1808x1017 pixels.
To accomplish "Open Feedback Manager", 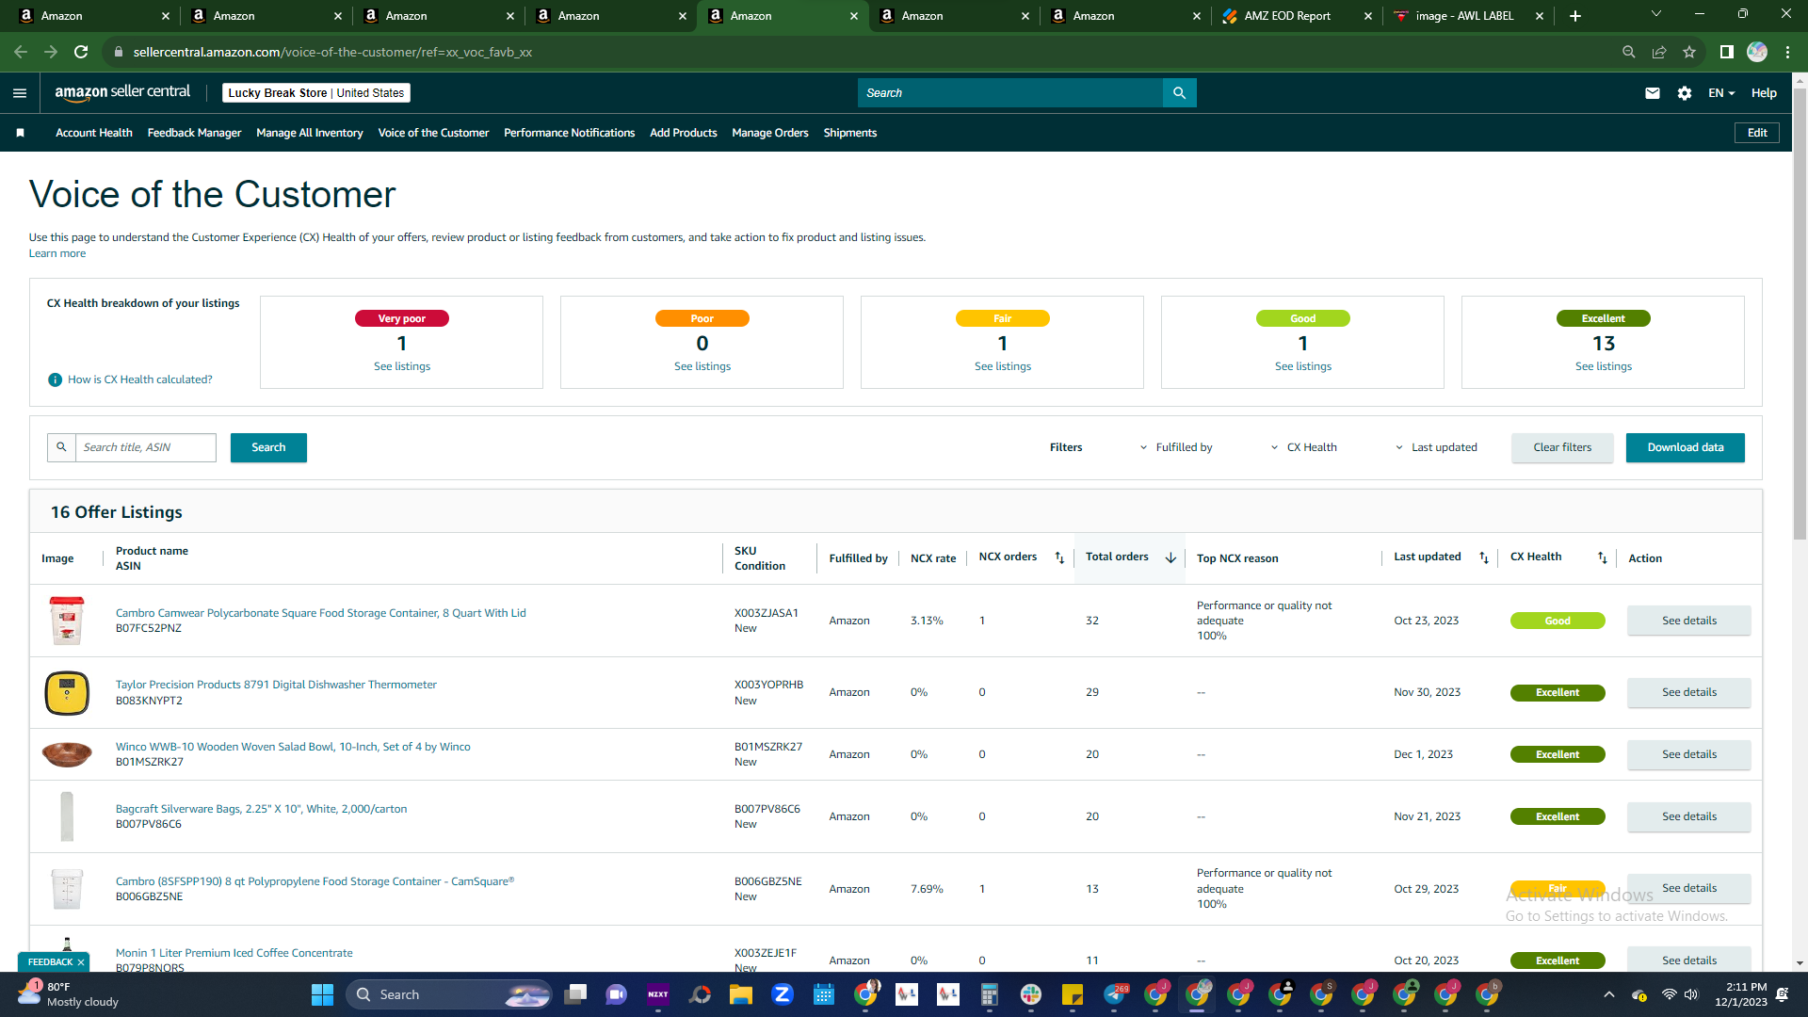I will pos(195,133).
